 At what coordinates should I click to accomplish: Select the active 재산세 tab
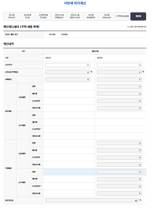pyautogui.click(x=138, y=16)
